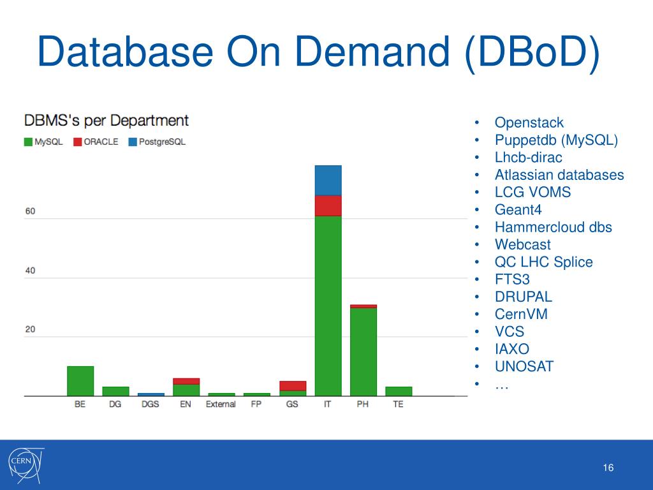
Task: Click the QC LHC Splice bullet text
Action: pyautogui.click(x=544, y=262)
